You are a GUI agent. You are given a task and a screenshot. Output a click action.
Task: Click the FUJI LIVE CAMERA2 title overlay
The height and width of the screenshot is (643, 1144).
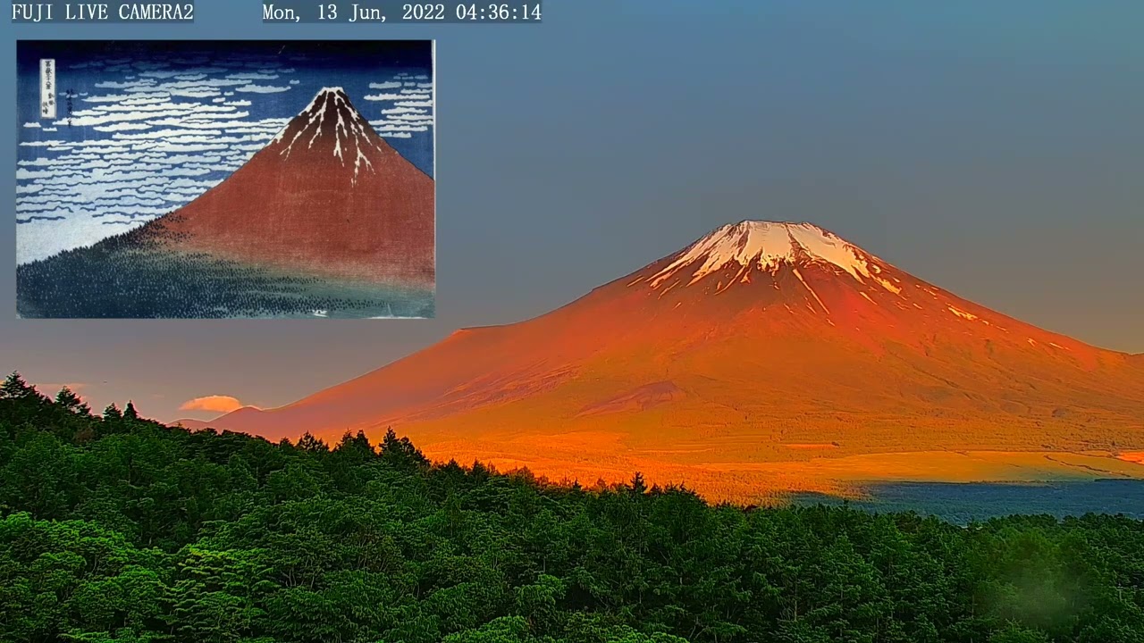point(102,13)
